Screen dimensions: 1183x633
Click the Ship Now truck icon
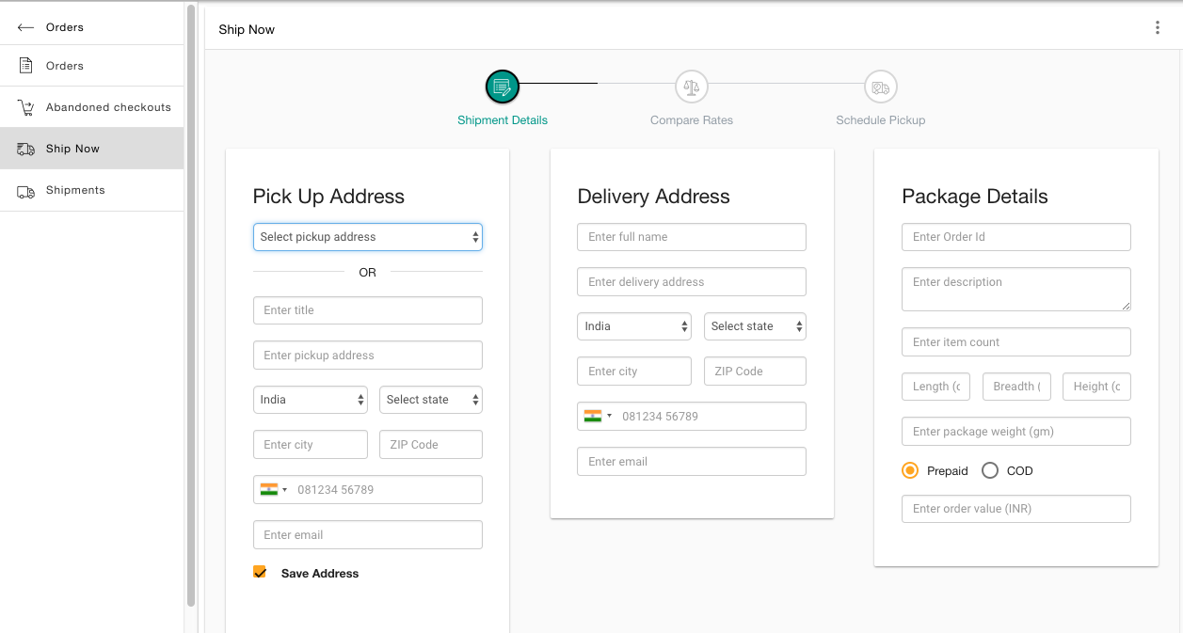(x=26, y=149)
